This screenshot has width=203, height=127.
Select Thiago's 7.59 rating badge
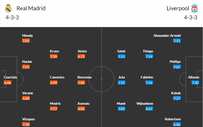pyautogui.click(x=149, y=56)
